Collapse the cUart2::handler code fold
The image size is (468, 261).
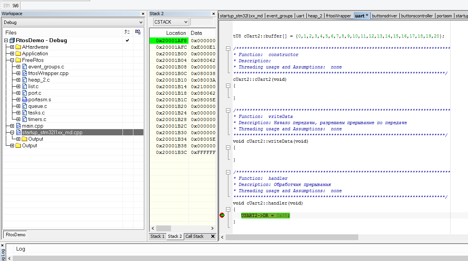point(228,209)
